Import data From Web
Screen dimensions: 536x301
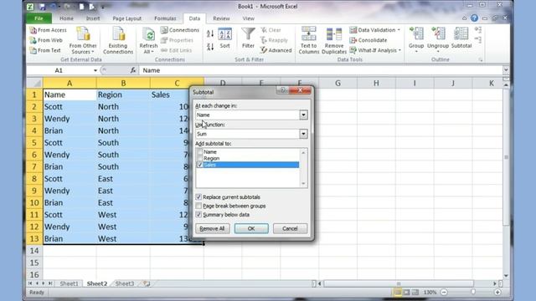tap(46, 40)
